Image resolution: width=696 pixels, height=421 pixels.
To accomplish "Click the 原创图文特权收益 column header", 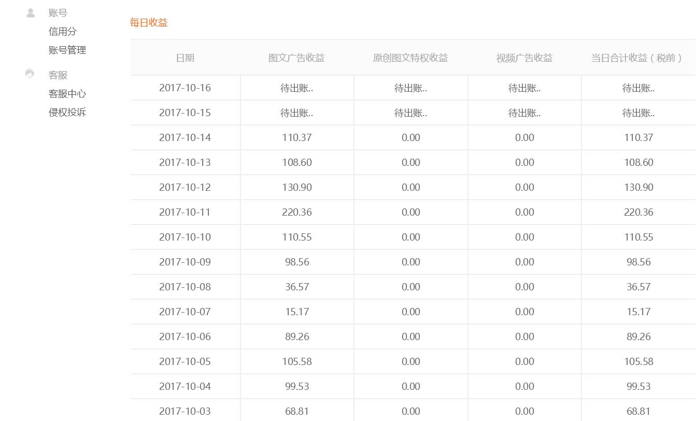I will coord(410,58).
